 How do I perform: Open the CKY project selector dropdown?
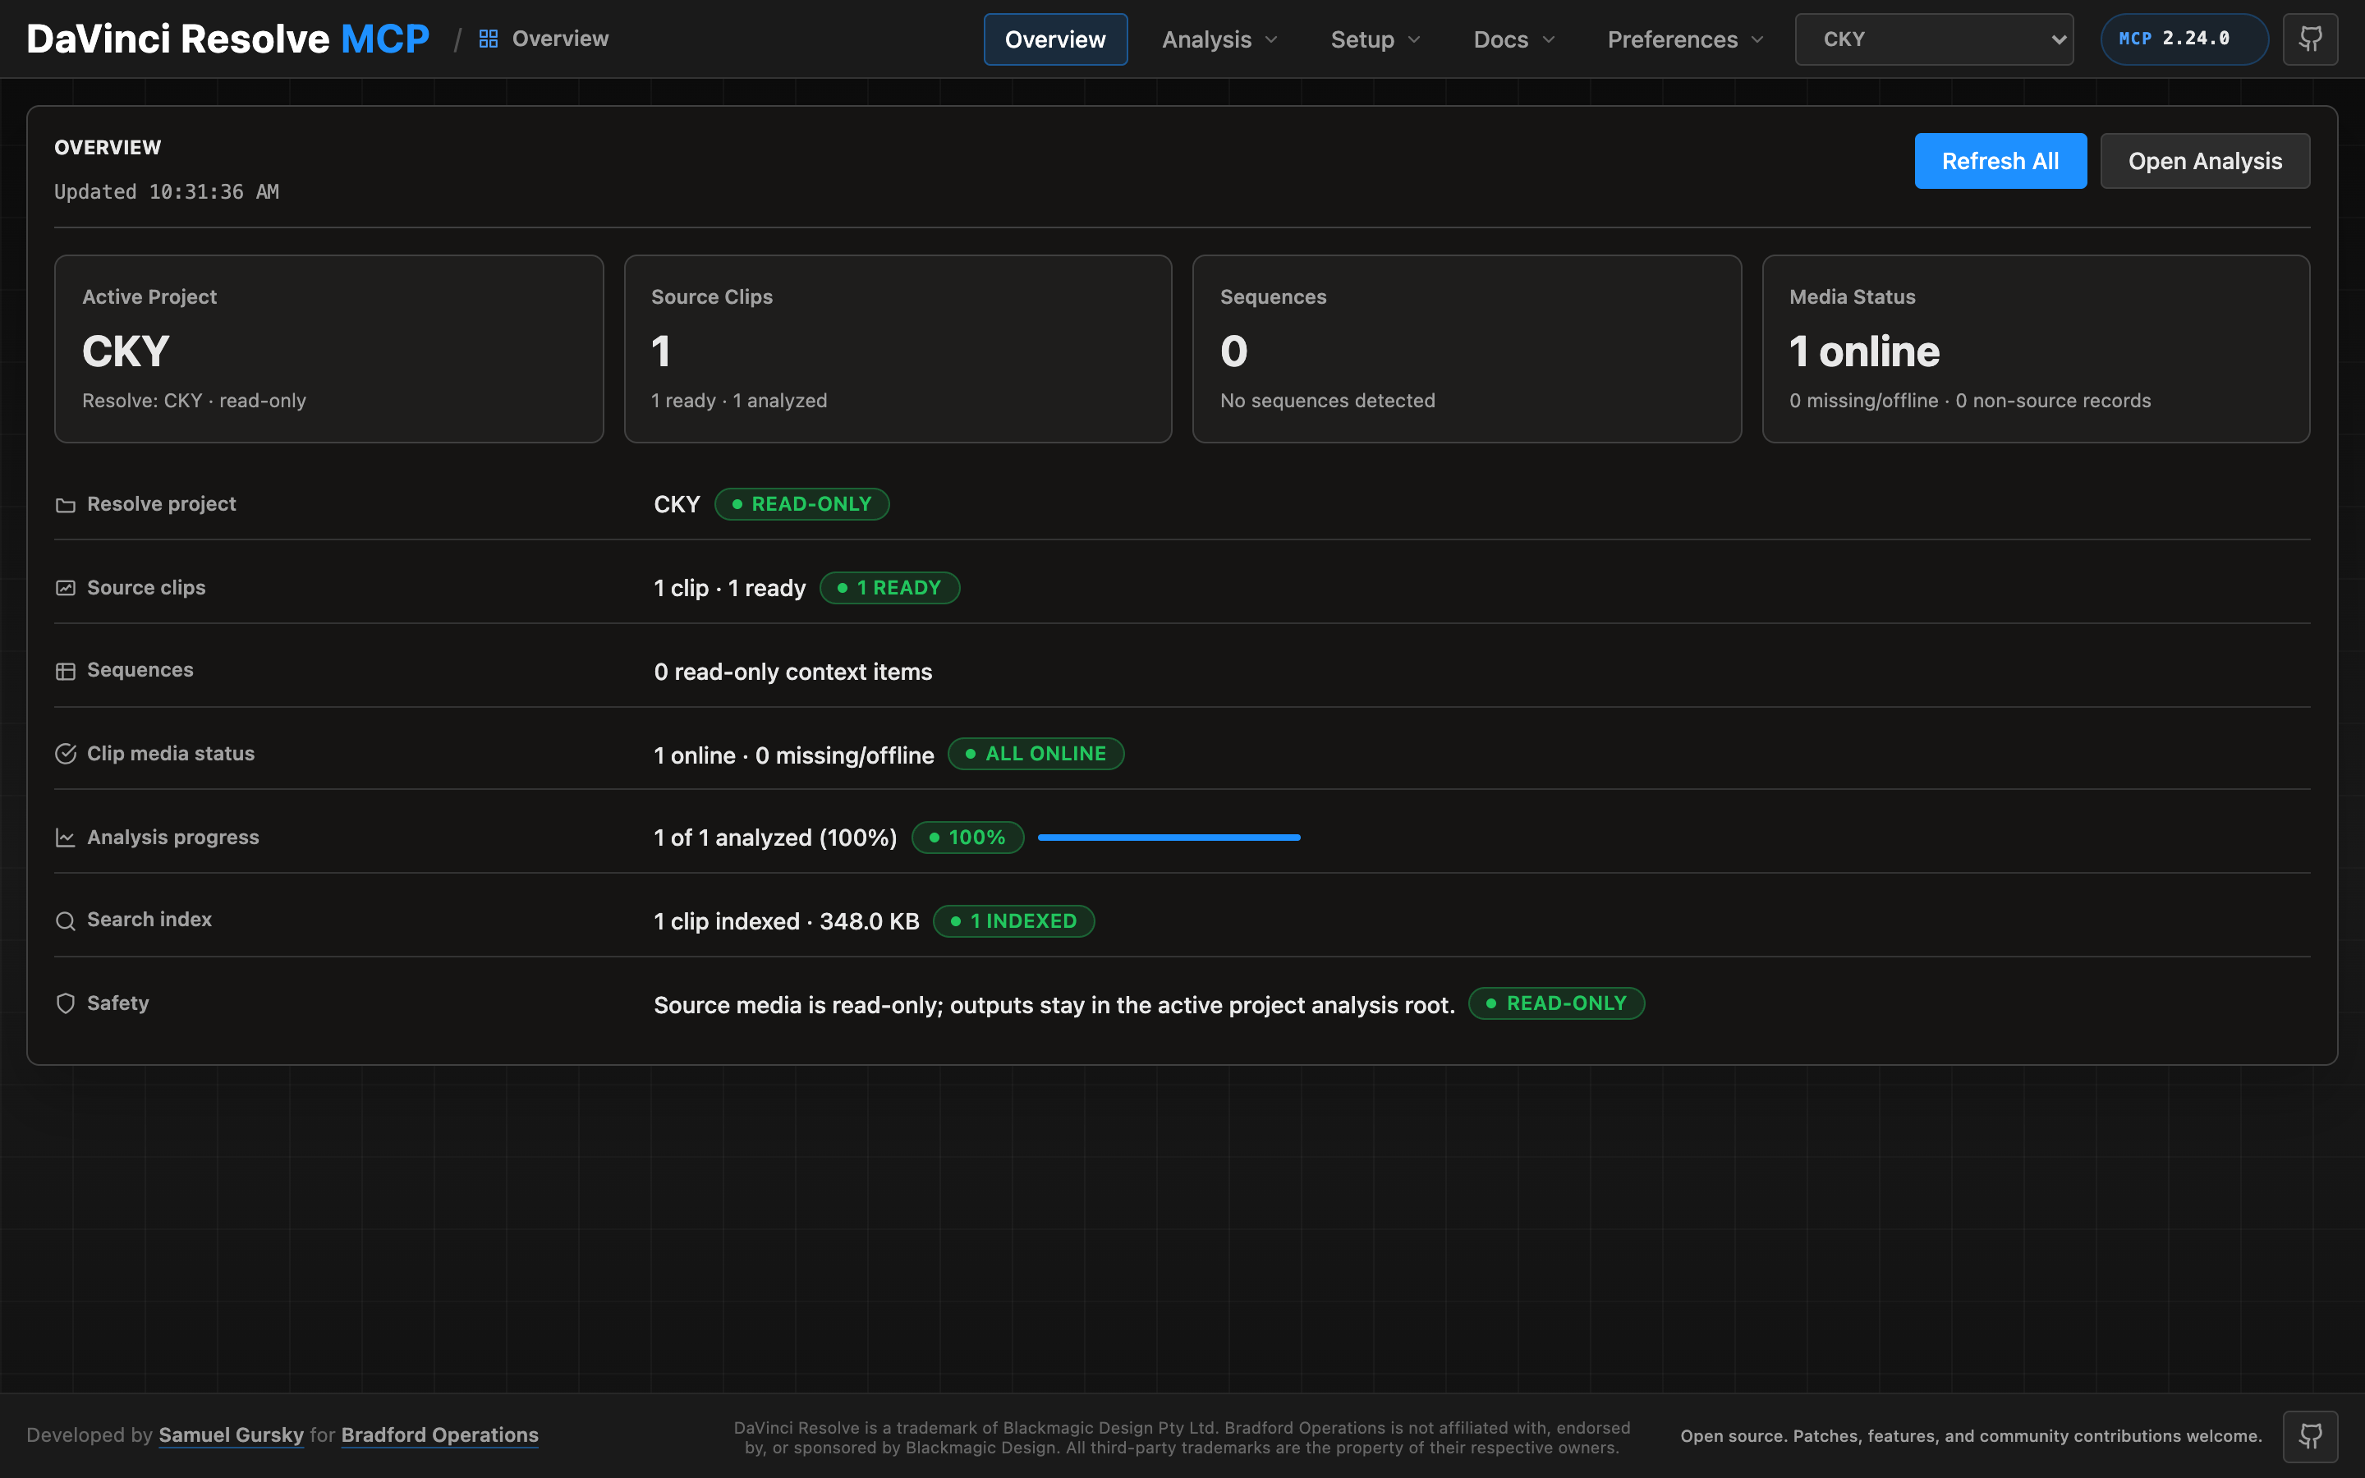point(1934,39)
